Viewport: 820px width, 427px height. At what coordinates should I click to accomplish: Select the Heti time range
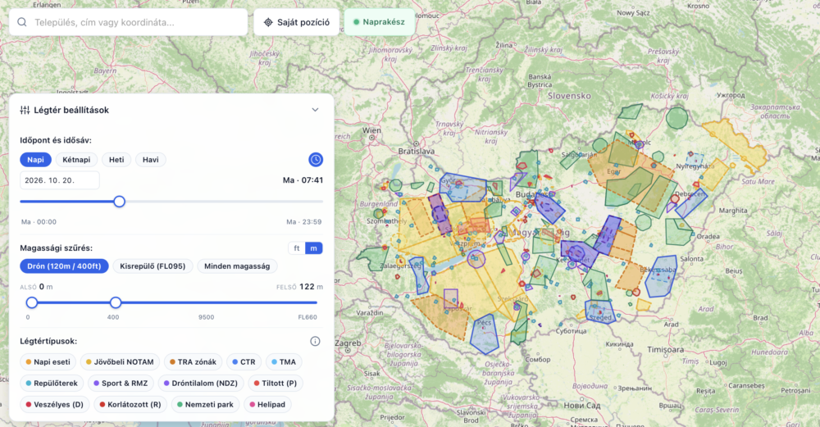pos(116,159)
